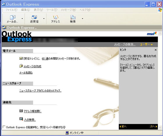The image size is (163, 136).
Task: Click the メールを読む link
Action: [x=26, y=73]
